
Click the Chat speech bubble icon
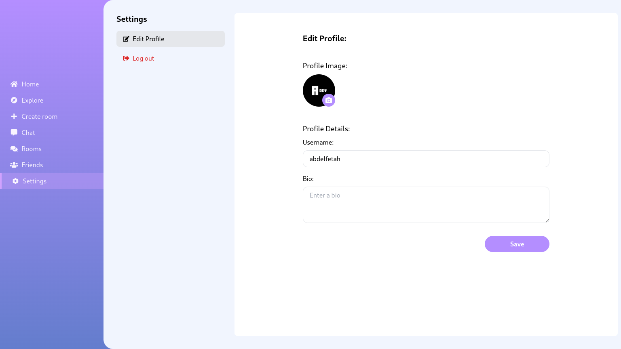point(14,132)
